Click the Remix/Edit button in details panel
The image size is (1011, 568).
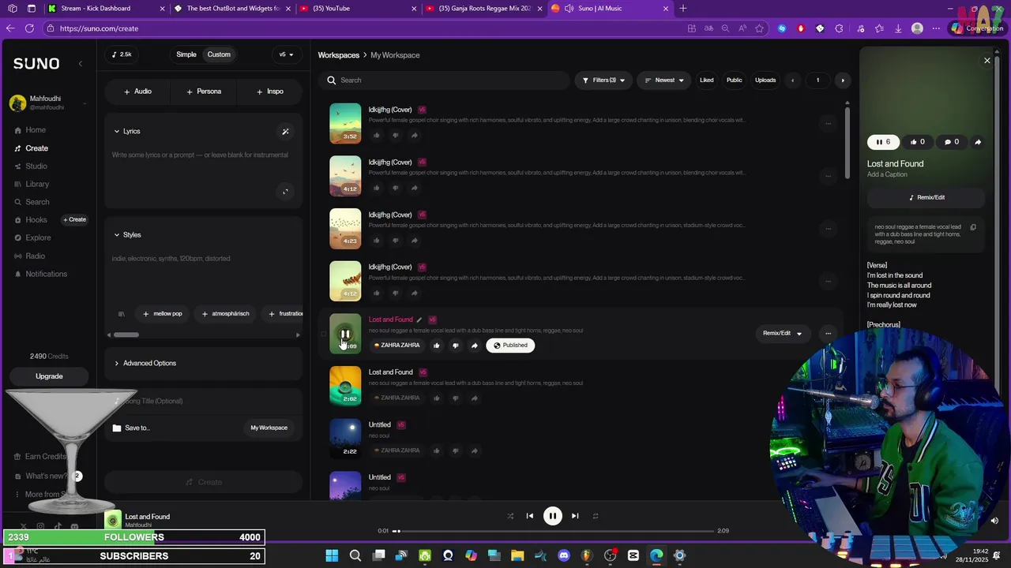(926, 197)
